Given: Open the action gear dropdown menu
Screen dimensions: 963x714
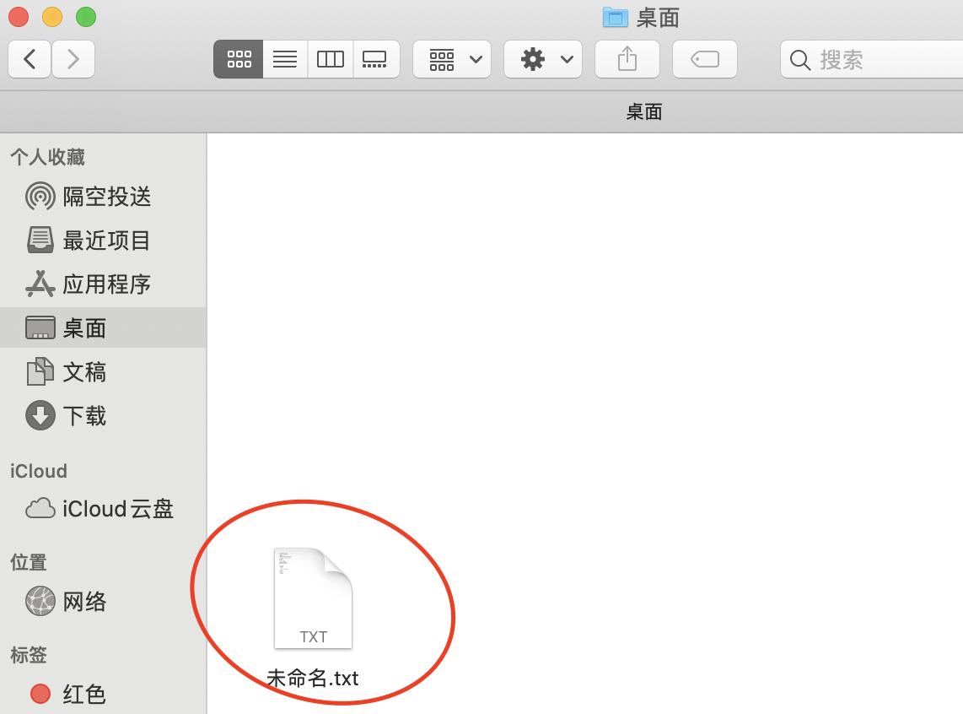Looking at the screenshot, I should click(542, 59).
